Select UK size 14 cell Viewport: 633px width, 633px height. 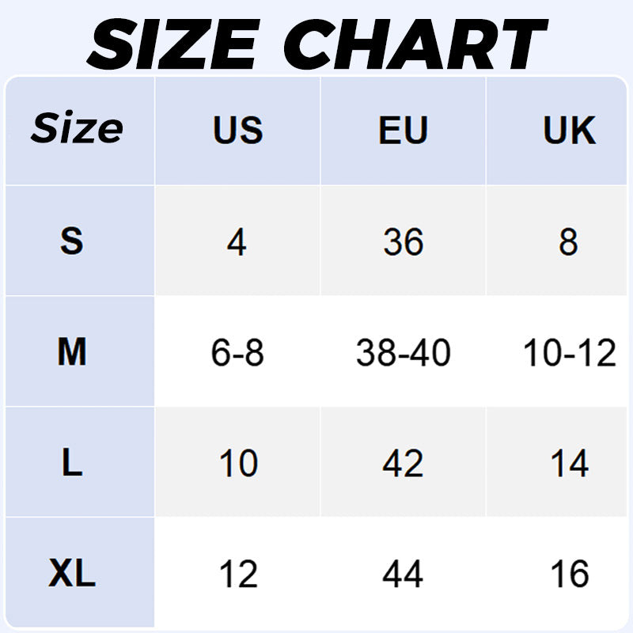tap(570, 464)
